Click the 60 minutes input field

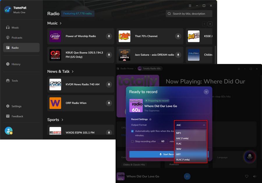point(163,141)
